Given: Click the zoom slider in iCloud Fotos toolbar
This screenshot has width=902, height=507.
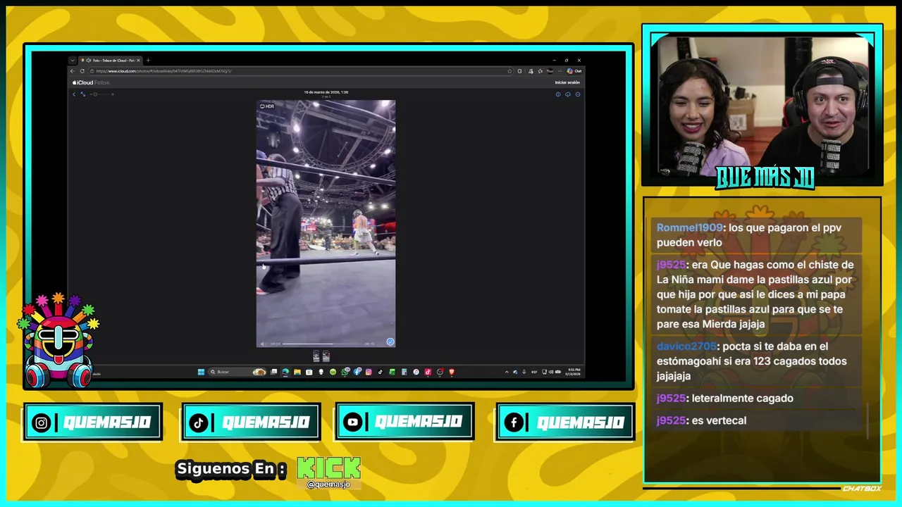Looking at the screenshot, I should 101,94.
